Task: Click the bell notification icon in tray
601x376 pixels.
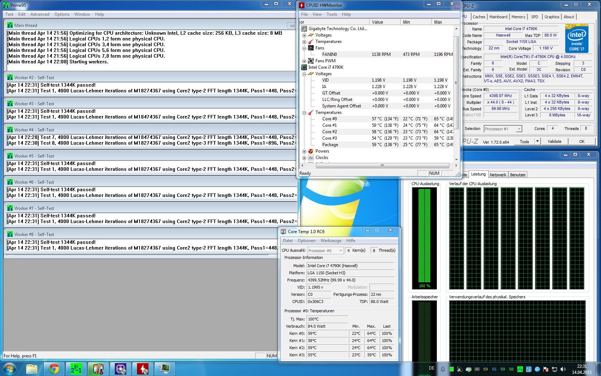Action: (443, 369)
